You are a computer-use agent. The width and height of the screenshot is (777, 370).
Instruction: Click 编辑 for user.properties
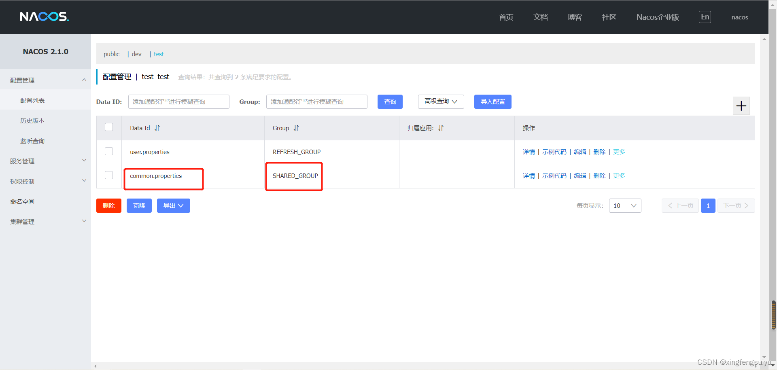pos(580,152)
